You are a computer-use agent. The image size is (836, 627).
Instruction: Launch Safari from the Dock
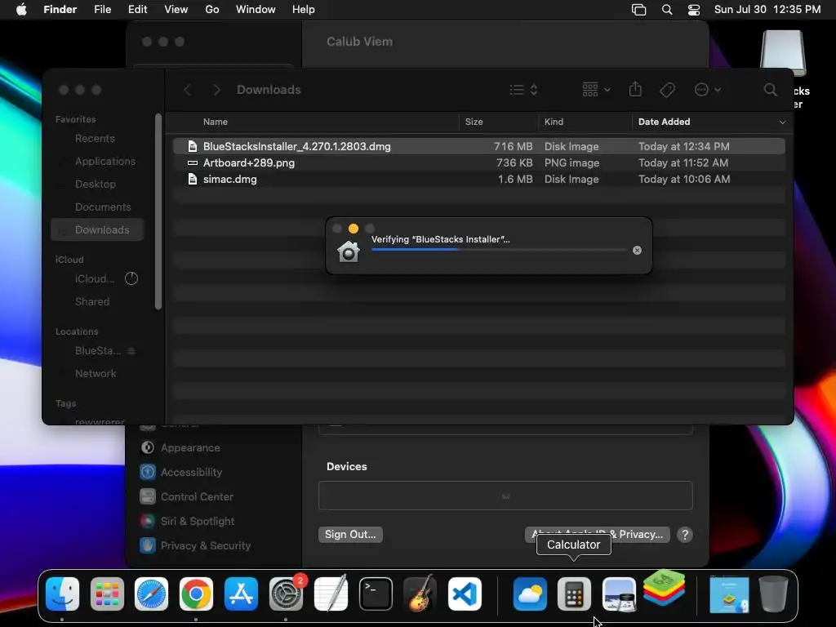click(x=151, y=594)
